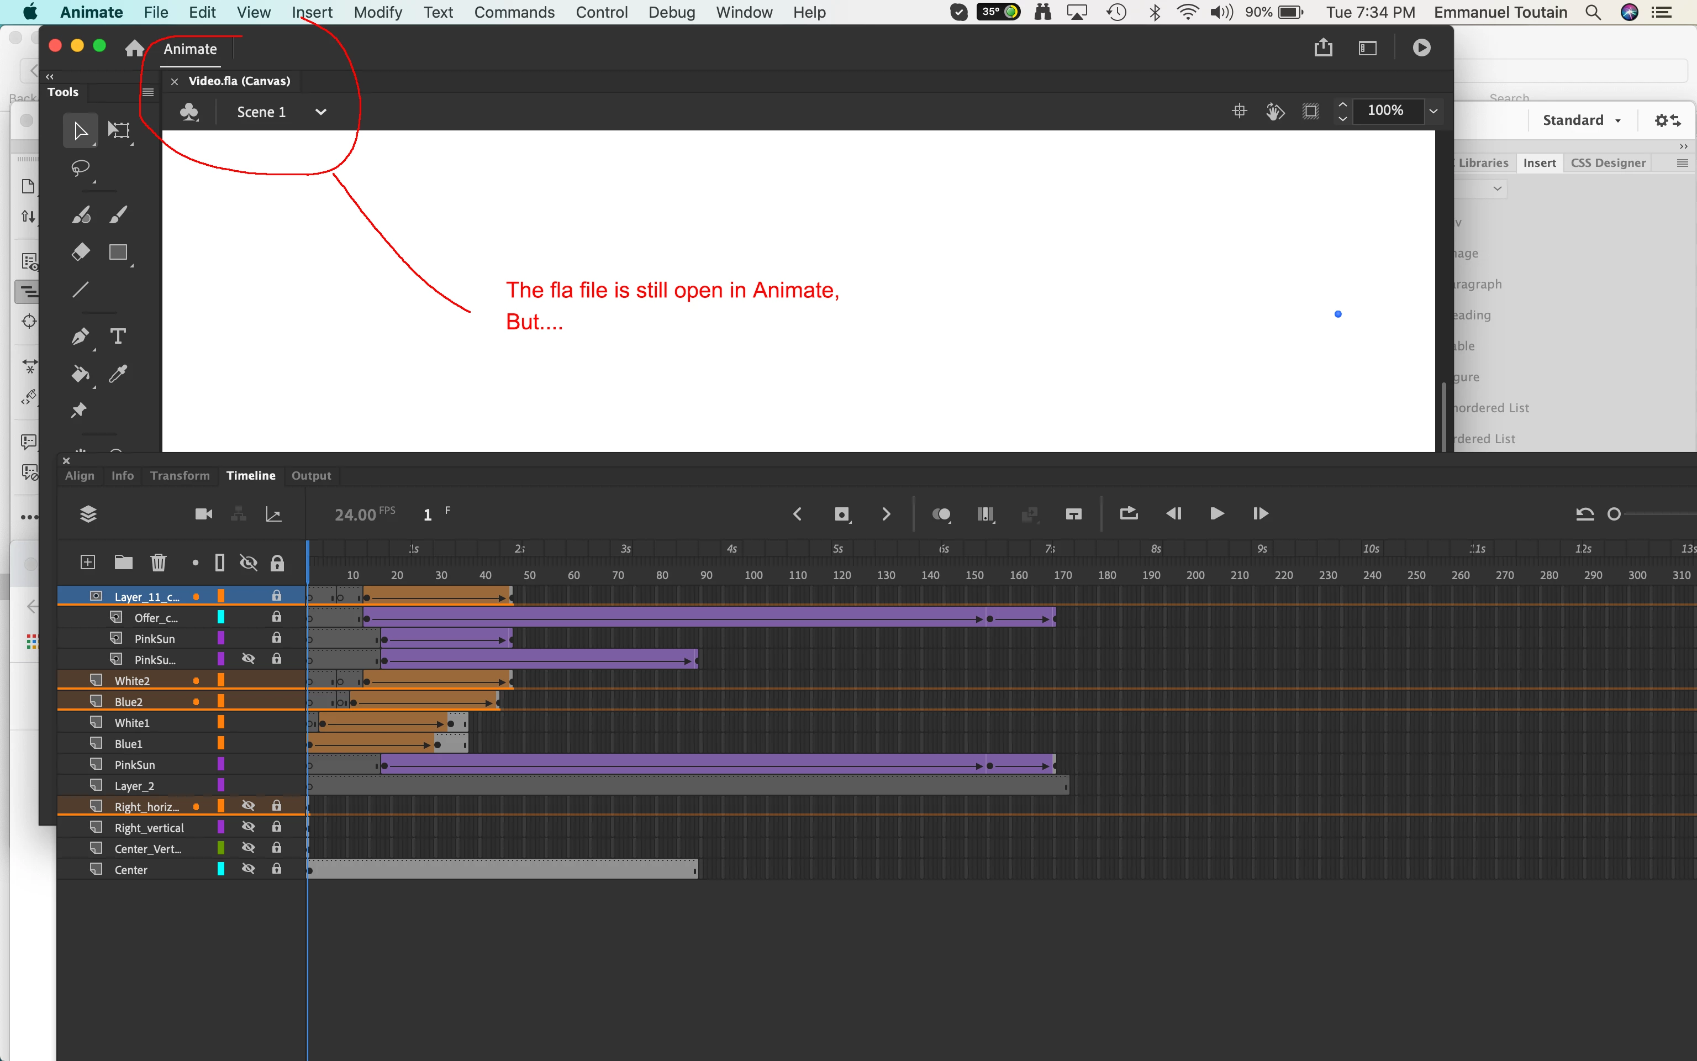
Task: Select the Lasso tool
Action: coord(81,169)
